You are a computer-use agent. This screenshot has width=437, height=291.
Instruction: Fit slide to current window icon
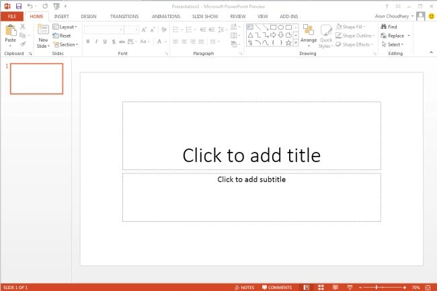428,288
